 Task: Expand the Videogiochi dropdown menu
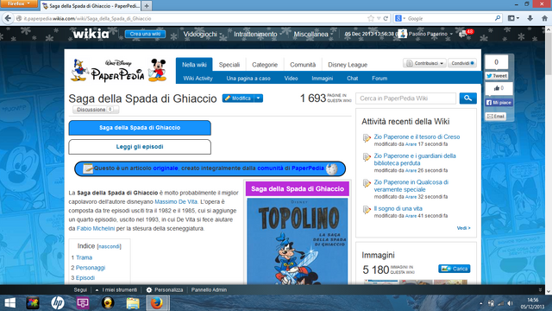(x=203, y=35)
